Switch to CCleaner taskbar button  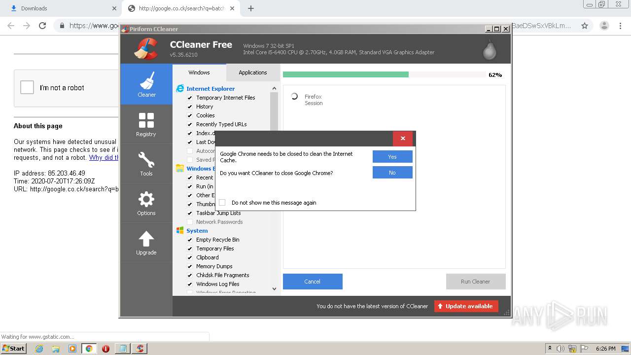tap(140, 349)
